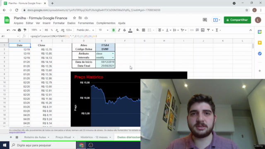Open the functions sigma menu
265x149 pixels.
click(x=217, y=30)
